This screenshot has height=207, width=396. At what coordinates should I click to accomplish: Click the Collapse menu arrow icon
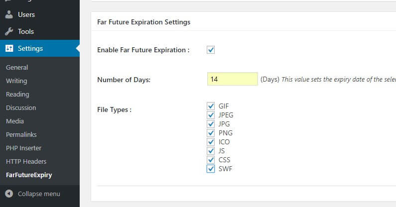pos(9,194)
